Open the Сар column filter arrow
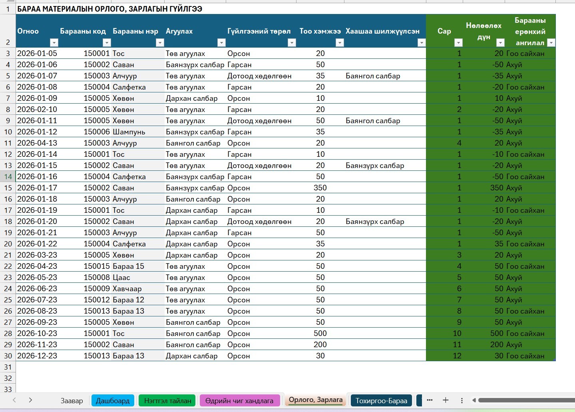The image size is (575, 412). 458,43
